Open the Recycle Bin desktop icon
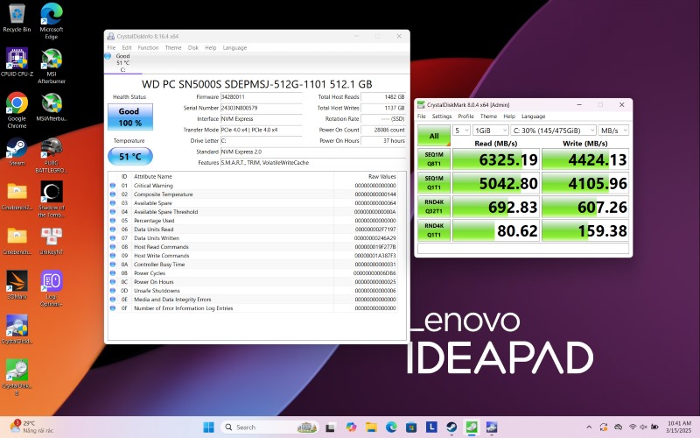Viewport: 700px width, 438px height. (17, 18)
